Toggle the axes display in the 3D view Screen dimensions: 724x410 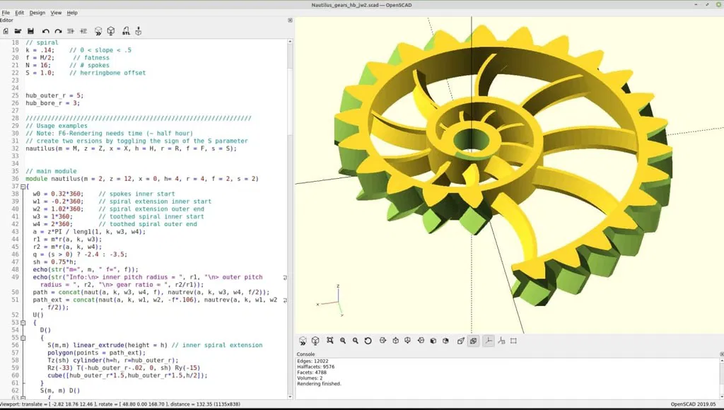[488, 341]
